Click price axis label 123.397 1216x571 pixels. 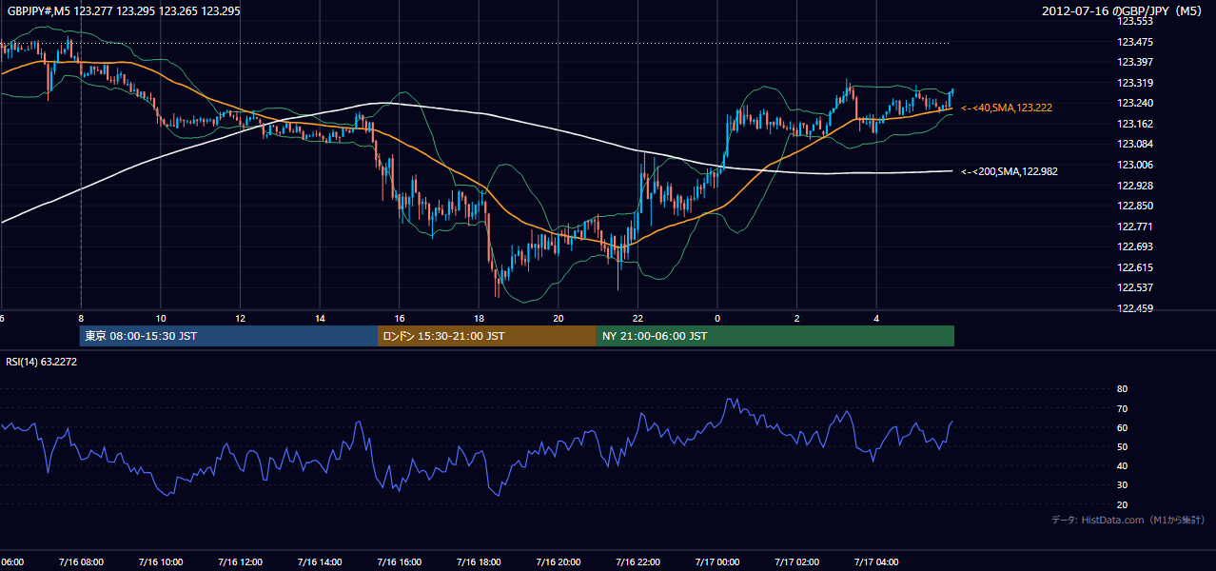1134,62
